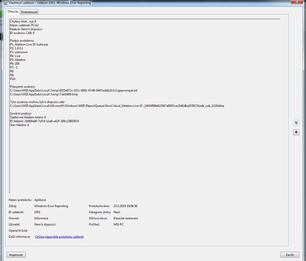Screen dimensions: 306x261
Task: Go to next event with down arrow
Action: point(296,132)
